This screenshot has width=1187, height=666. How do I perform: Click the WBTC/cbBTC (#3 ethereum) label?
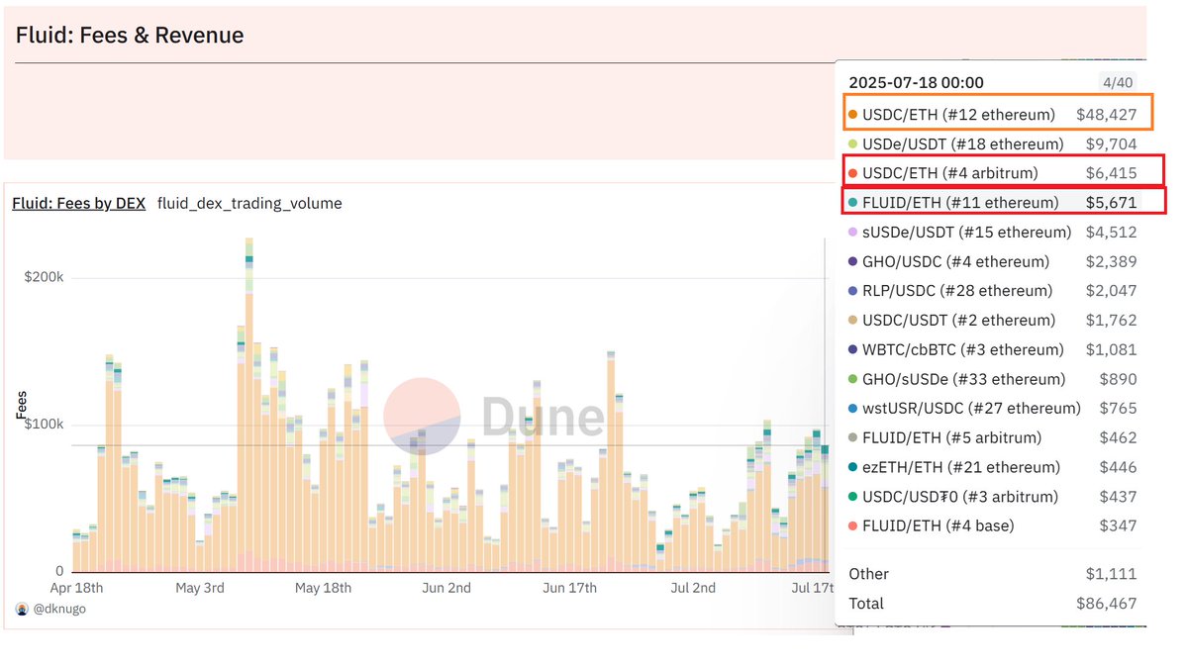963,349
